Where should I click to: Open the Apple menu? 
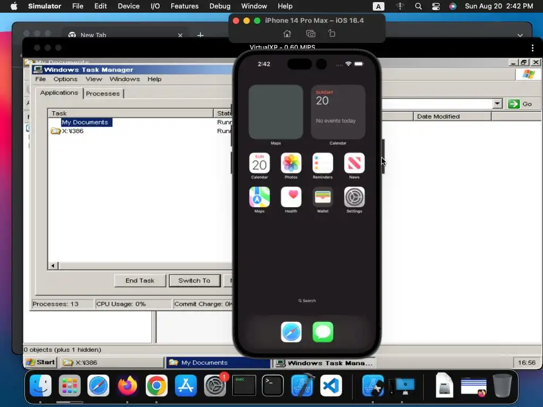click(x=14, y=6)
